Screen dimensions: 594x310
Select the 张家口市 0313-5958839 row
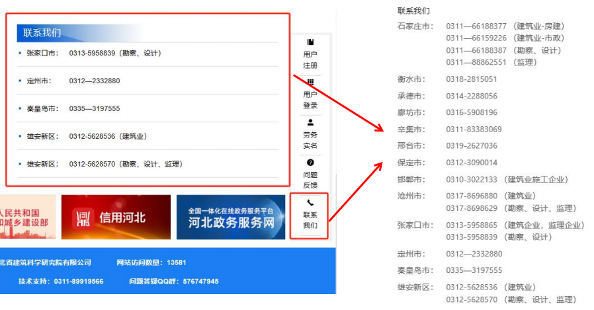coord(148,54)
